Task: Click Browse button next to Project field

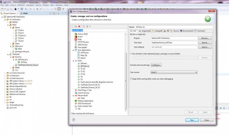Action: point(205,38)
